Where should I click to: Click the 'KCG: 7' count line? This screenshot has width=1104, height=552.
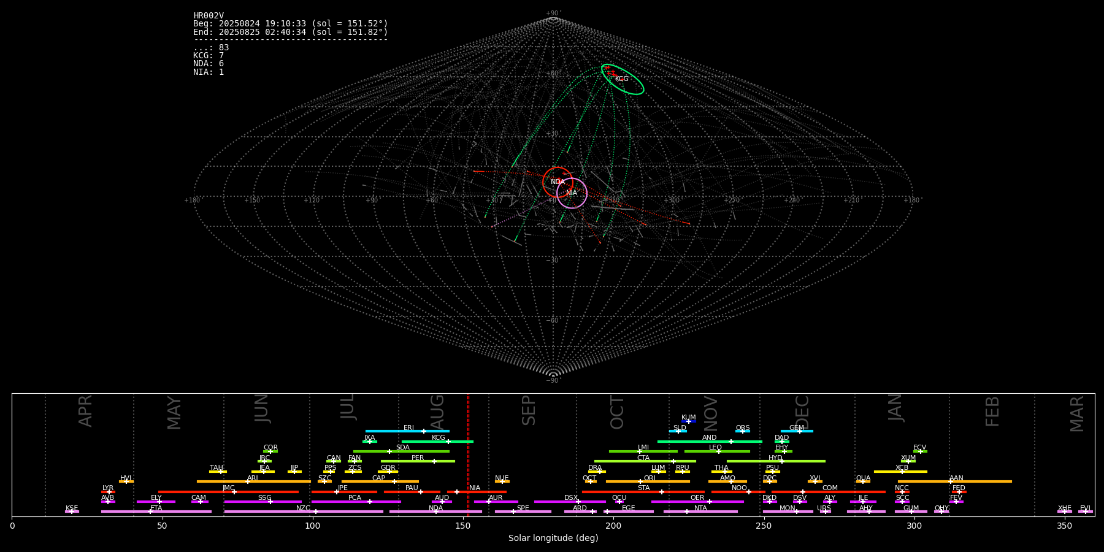pyautogui.click(x=209, y=56)
